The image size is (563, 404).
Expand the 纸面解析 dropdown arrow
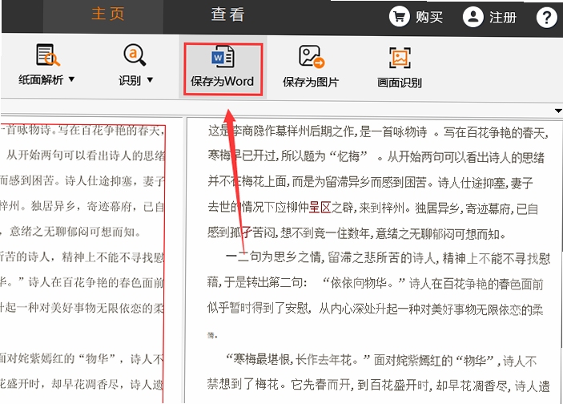pos(71,79)
